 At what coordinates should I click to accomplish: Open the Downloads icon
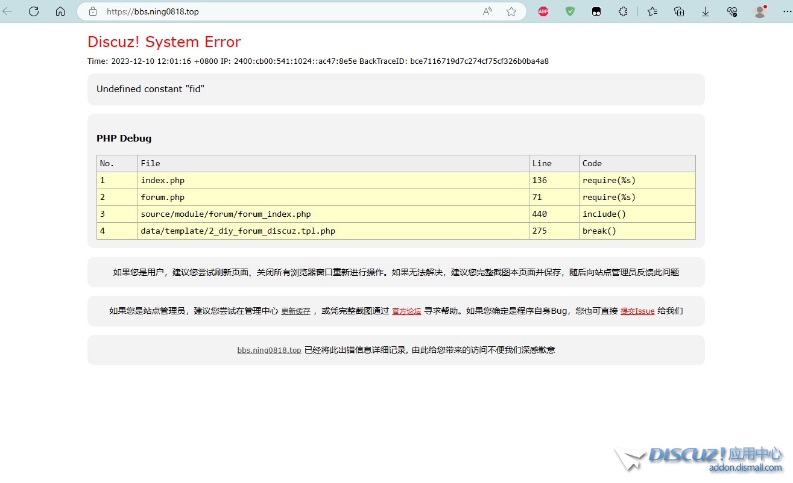pos(706,11)
